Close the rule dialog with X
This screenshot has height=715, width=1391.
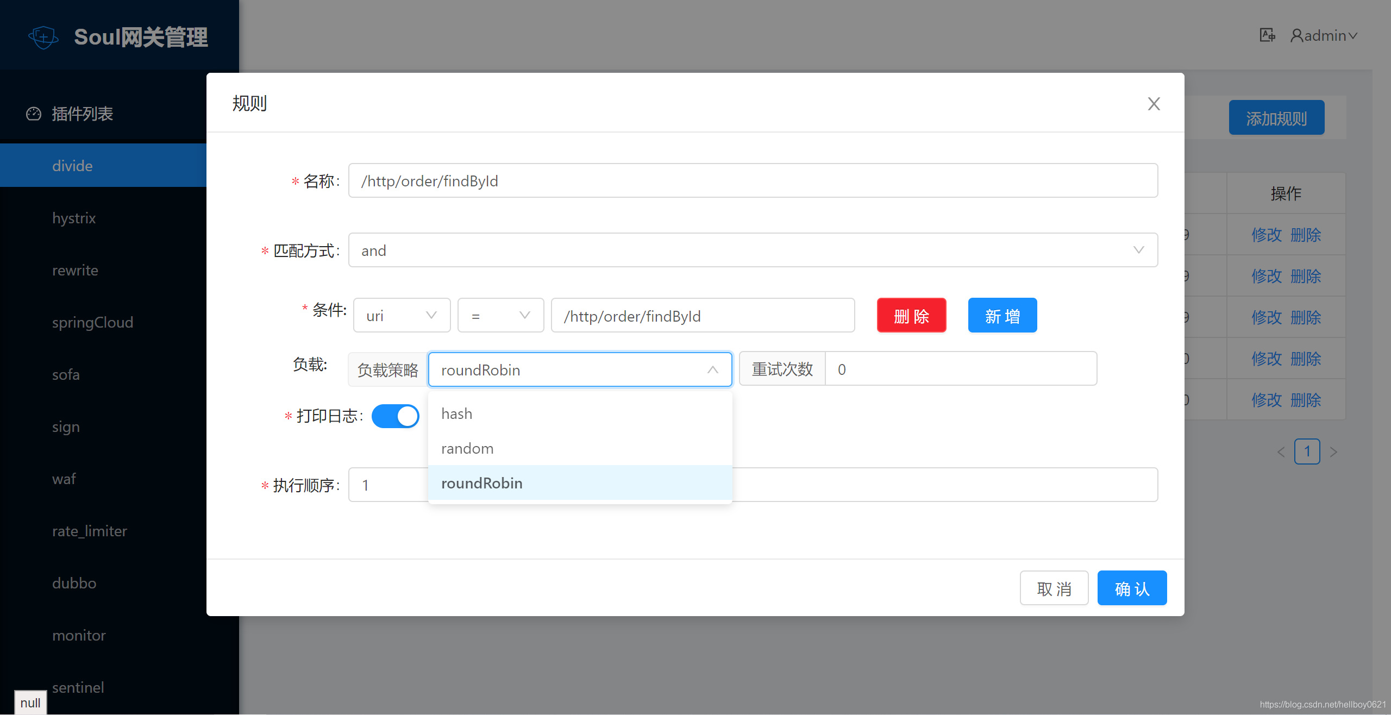[1154, 104]
